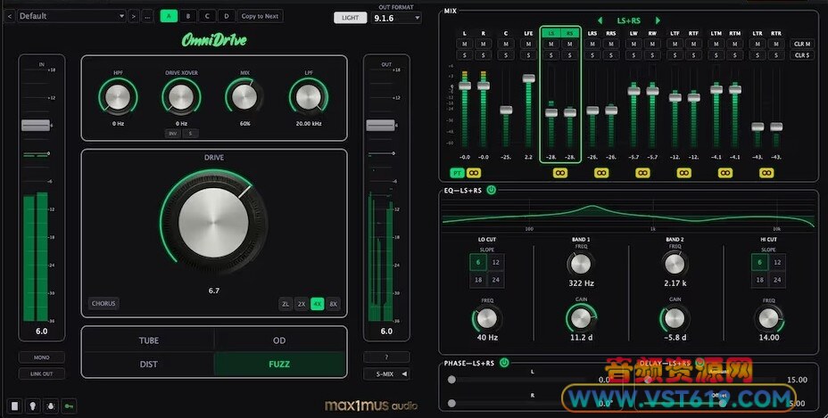Click the LPF knob
Image resolution: width=828 pixels, height=418 pixels.
309,97
